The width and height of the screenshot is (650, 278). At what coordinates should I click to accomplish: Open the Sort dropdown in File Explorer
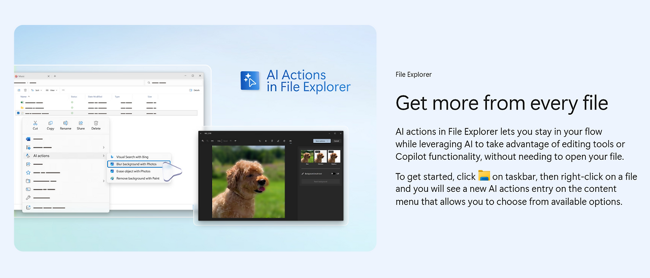[x=36, y=90]
